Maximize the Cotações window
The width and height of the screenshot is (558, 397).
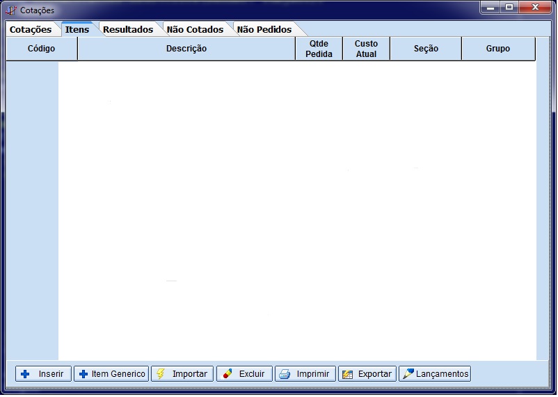[509, 7]
